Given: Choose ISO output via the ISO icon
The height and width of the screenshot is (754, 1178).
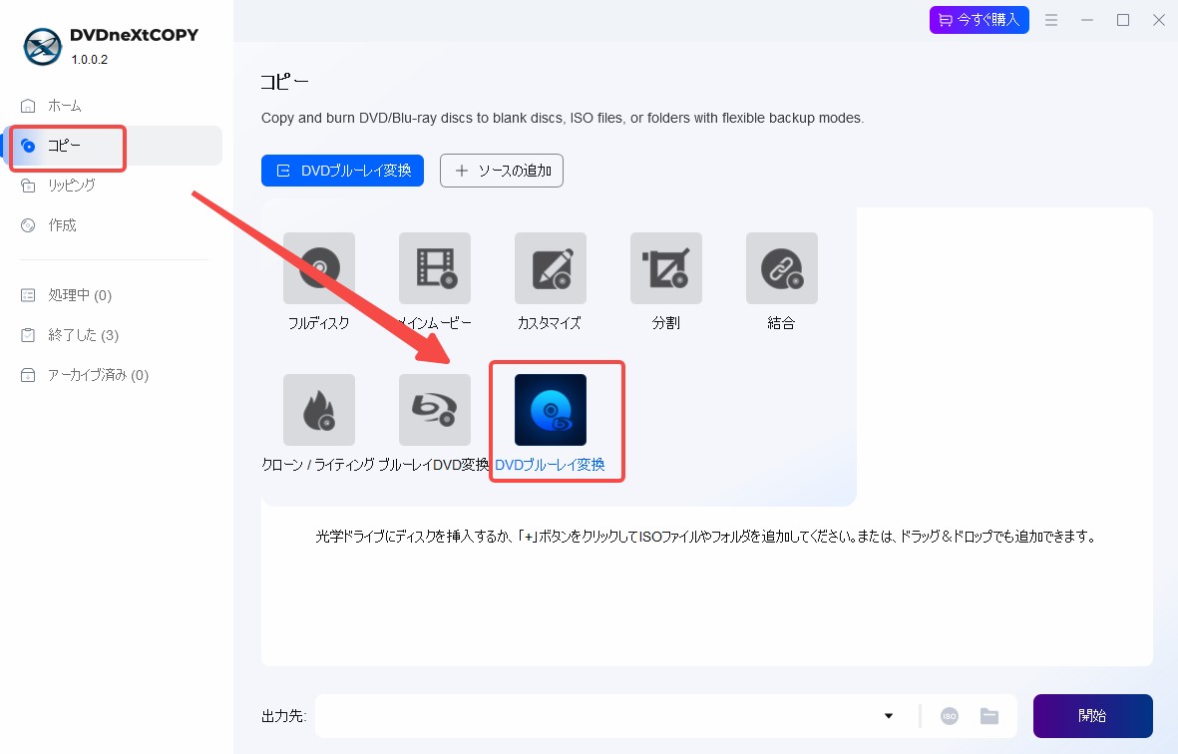Looking at the screenshot, I should [x=950, y=716].
